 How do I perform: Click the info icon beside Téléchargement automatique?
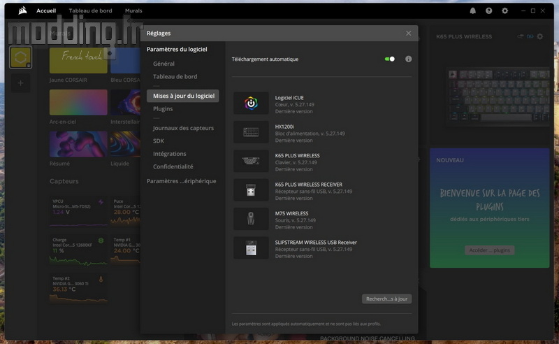(x=409, y=59)
